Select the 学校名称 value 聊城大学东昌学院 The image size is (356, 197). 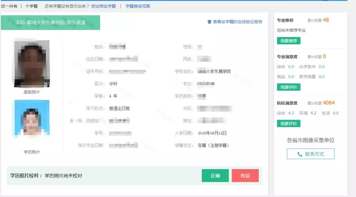point(214,71)
